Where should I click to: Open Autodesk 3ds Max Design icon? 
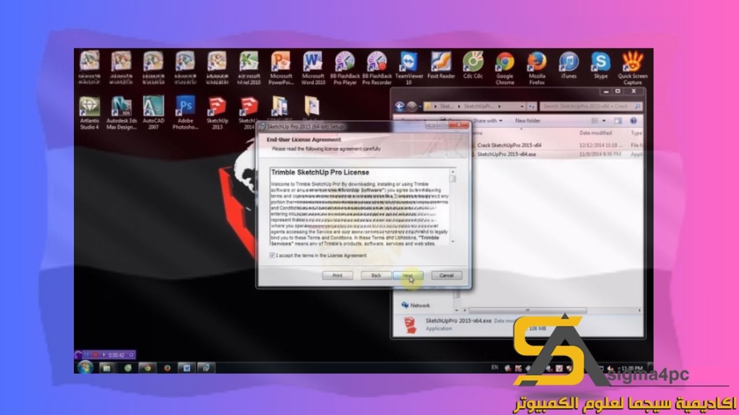[x=122, y=112]
